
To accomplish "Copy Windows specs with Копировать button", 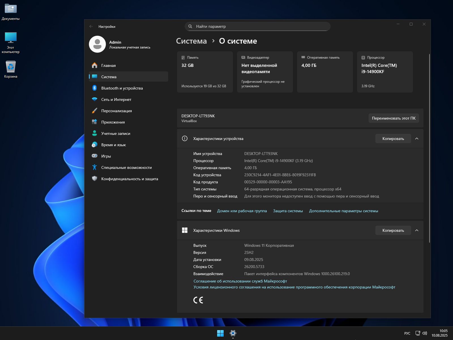I will pos(393,230).
